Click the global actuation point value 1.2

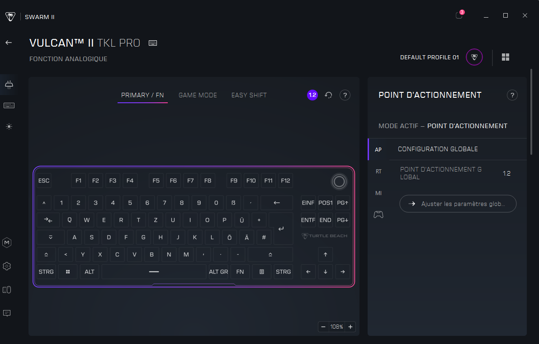[x=506, y=173]
